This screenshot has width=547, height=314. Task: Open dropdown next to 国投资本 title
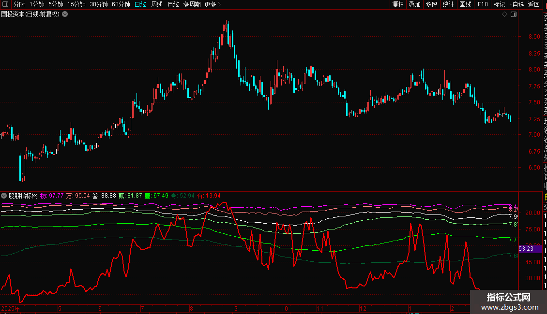(x=65, y=14)
